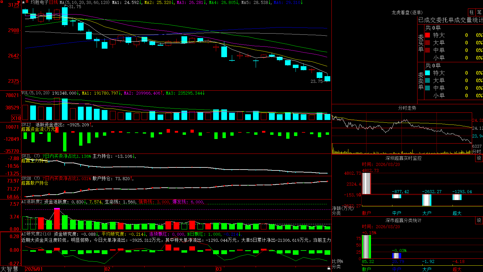483x272 pixels.
Task: Click the blue 中户 bar showing -0.03%
Action: (397, 256)
